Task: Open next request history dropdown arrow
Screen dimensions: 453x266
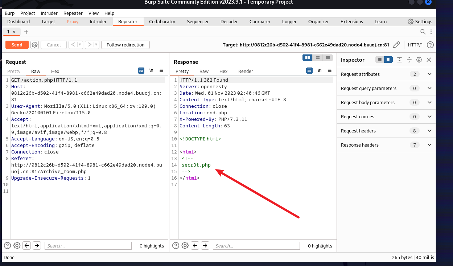Action: (96, 45)
